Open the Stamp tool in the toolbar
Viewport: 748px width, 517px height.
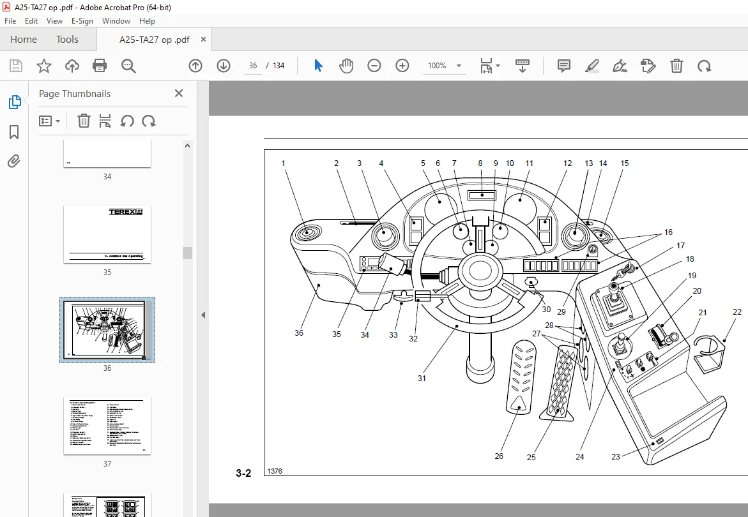[648, 66]
